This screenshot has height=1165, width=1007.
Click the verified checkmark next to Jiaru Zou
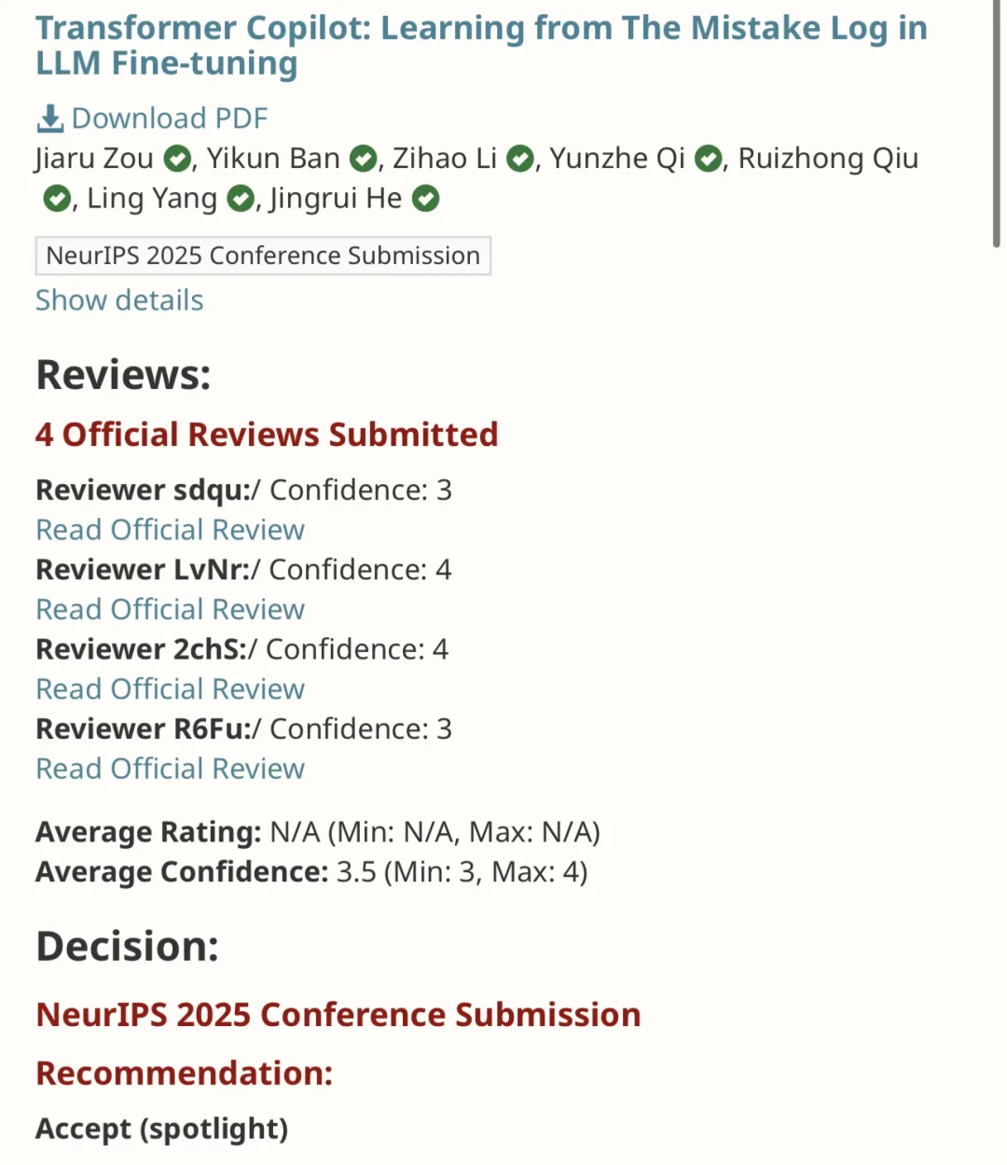(177, 159)
